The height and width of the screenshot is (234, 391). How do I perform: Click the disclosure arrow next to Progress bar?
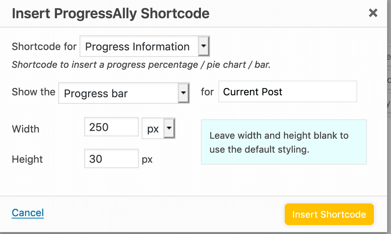[183, 93]
